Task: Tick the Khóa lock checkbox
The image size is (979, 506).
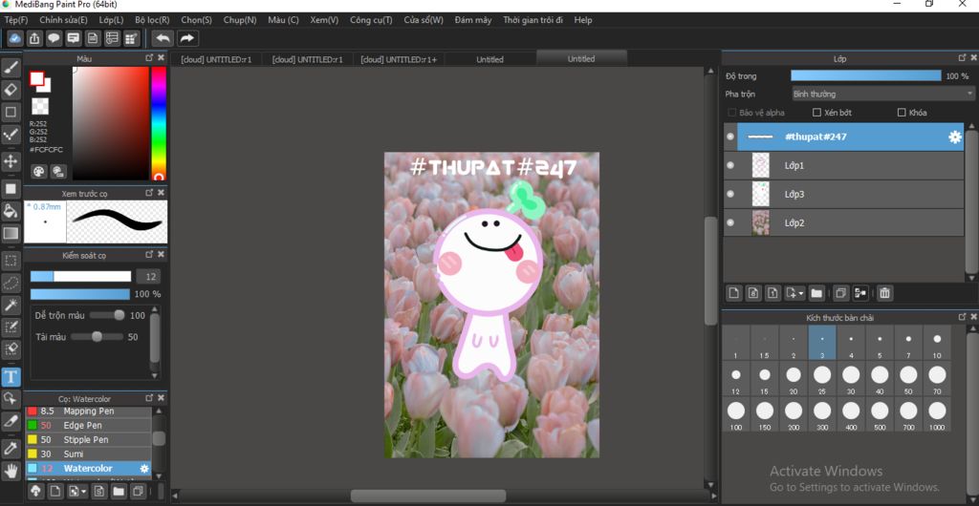Action: 902,113
